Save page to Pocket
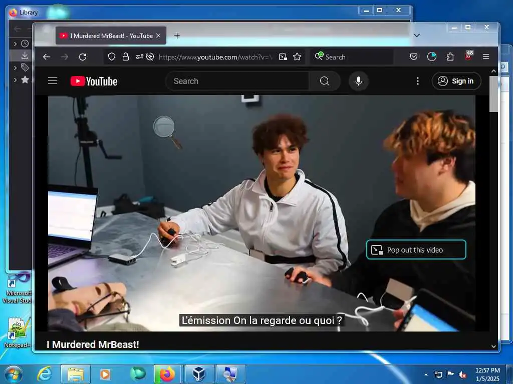513x384 pixels. point(413,57)
